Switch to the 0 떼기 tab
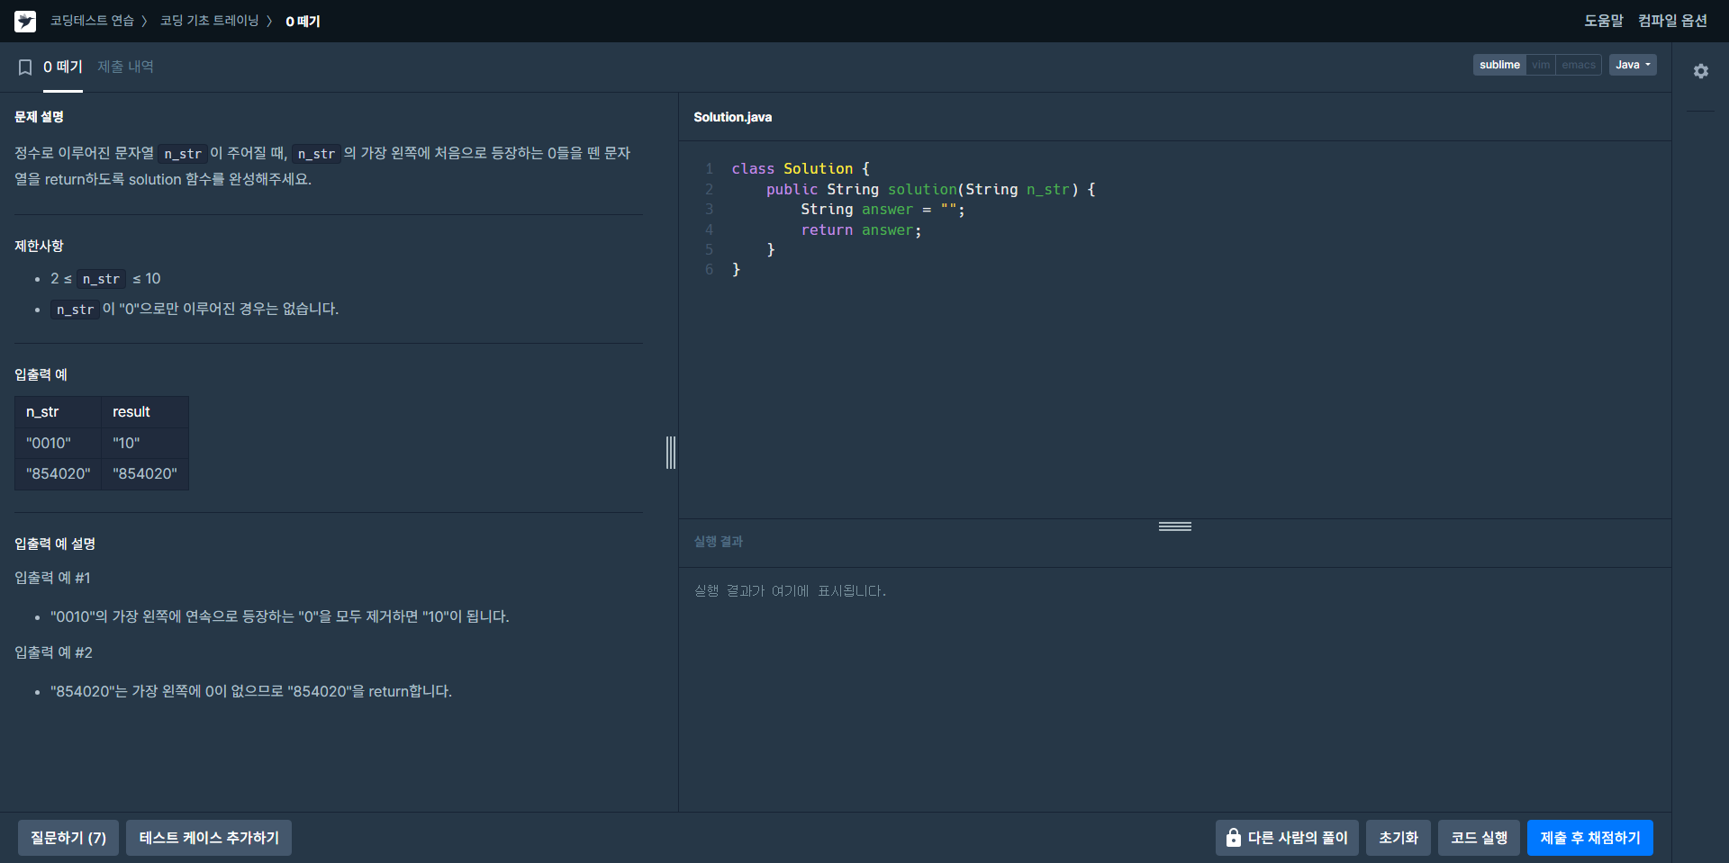 [62, 67]
